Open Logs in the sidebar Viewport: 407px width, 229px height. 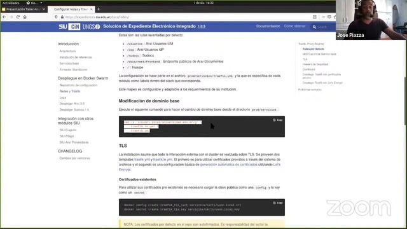[x=63, y=97]
